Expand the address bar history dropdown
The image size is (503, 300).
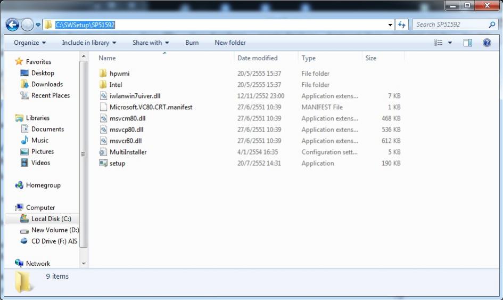(390, 25)
